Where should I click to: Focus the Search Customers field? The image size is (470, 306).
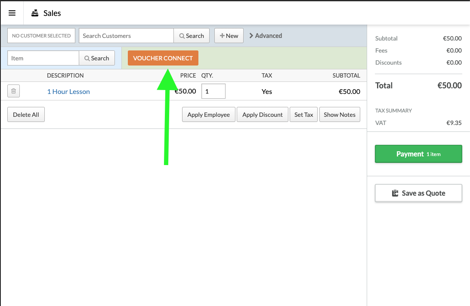pos(126,36)
